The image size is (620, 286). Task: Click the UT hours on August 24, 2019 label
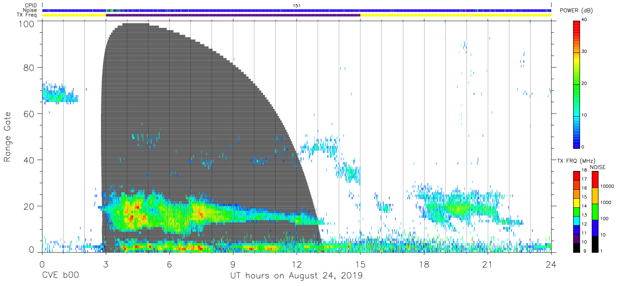tap(296, 276)
